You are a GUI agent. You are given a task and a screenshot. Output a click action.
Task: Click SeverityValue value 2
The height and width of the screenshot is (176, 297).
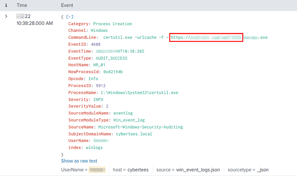(x=107, y=106)
